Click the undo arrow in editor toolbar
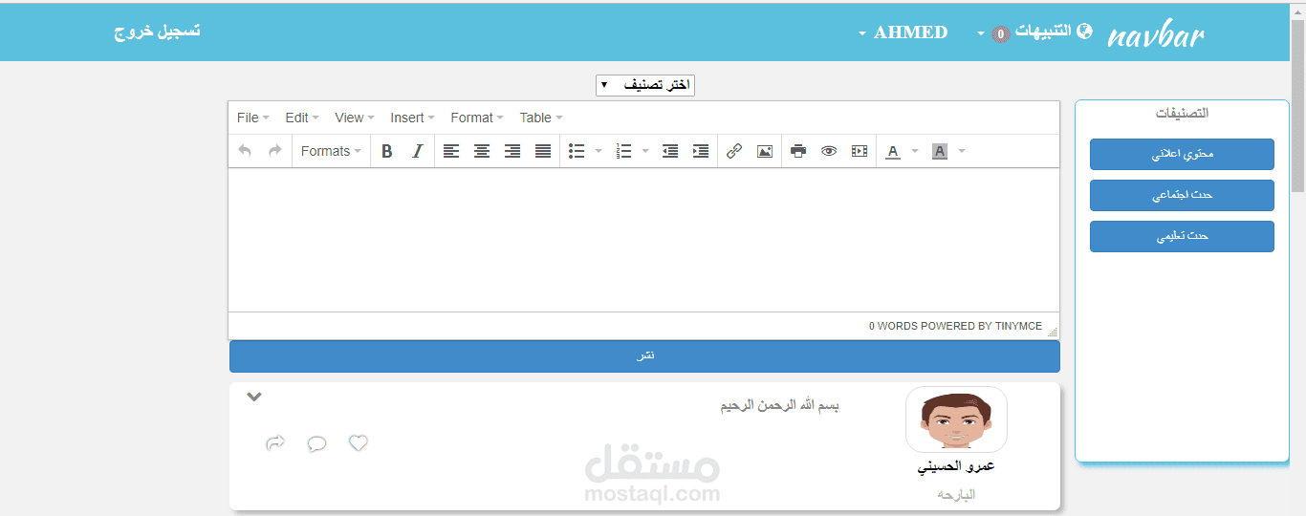 click(245, 151)
